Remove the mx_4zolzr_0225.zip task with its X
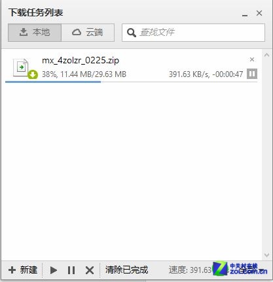 tap(252, 59)
